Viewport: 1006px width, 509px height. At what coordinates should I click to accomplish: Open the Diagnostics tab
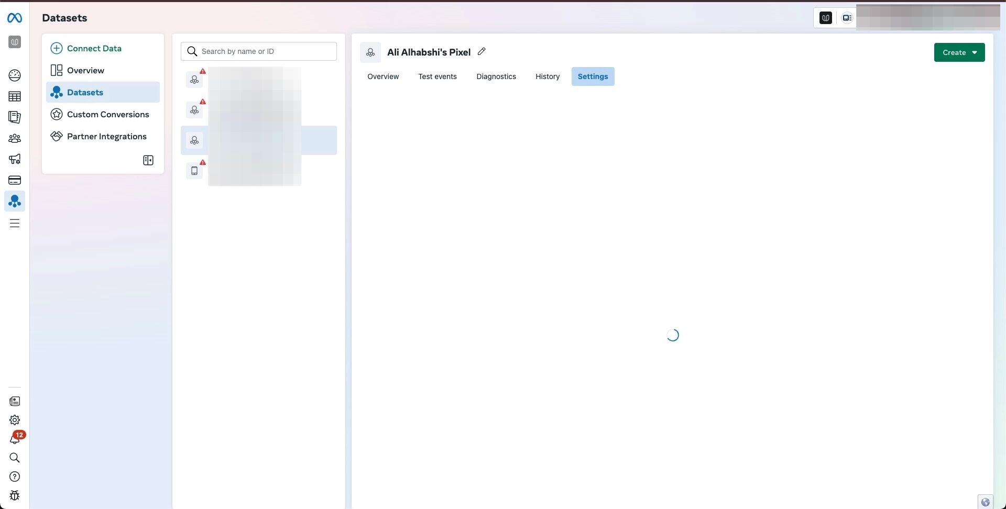click(x=496, y=76)
